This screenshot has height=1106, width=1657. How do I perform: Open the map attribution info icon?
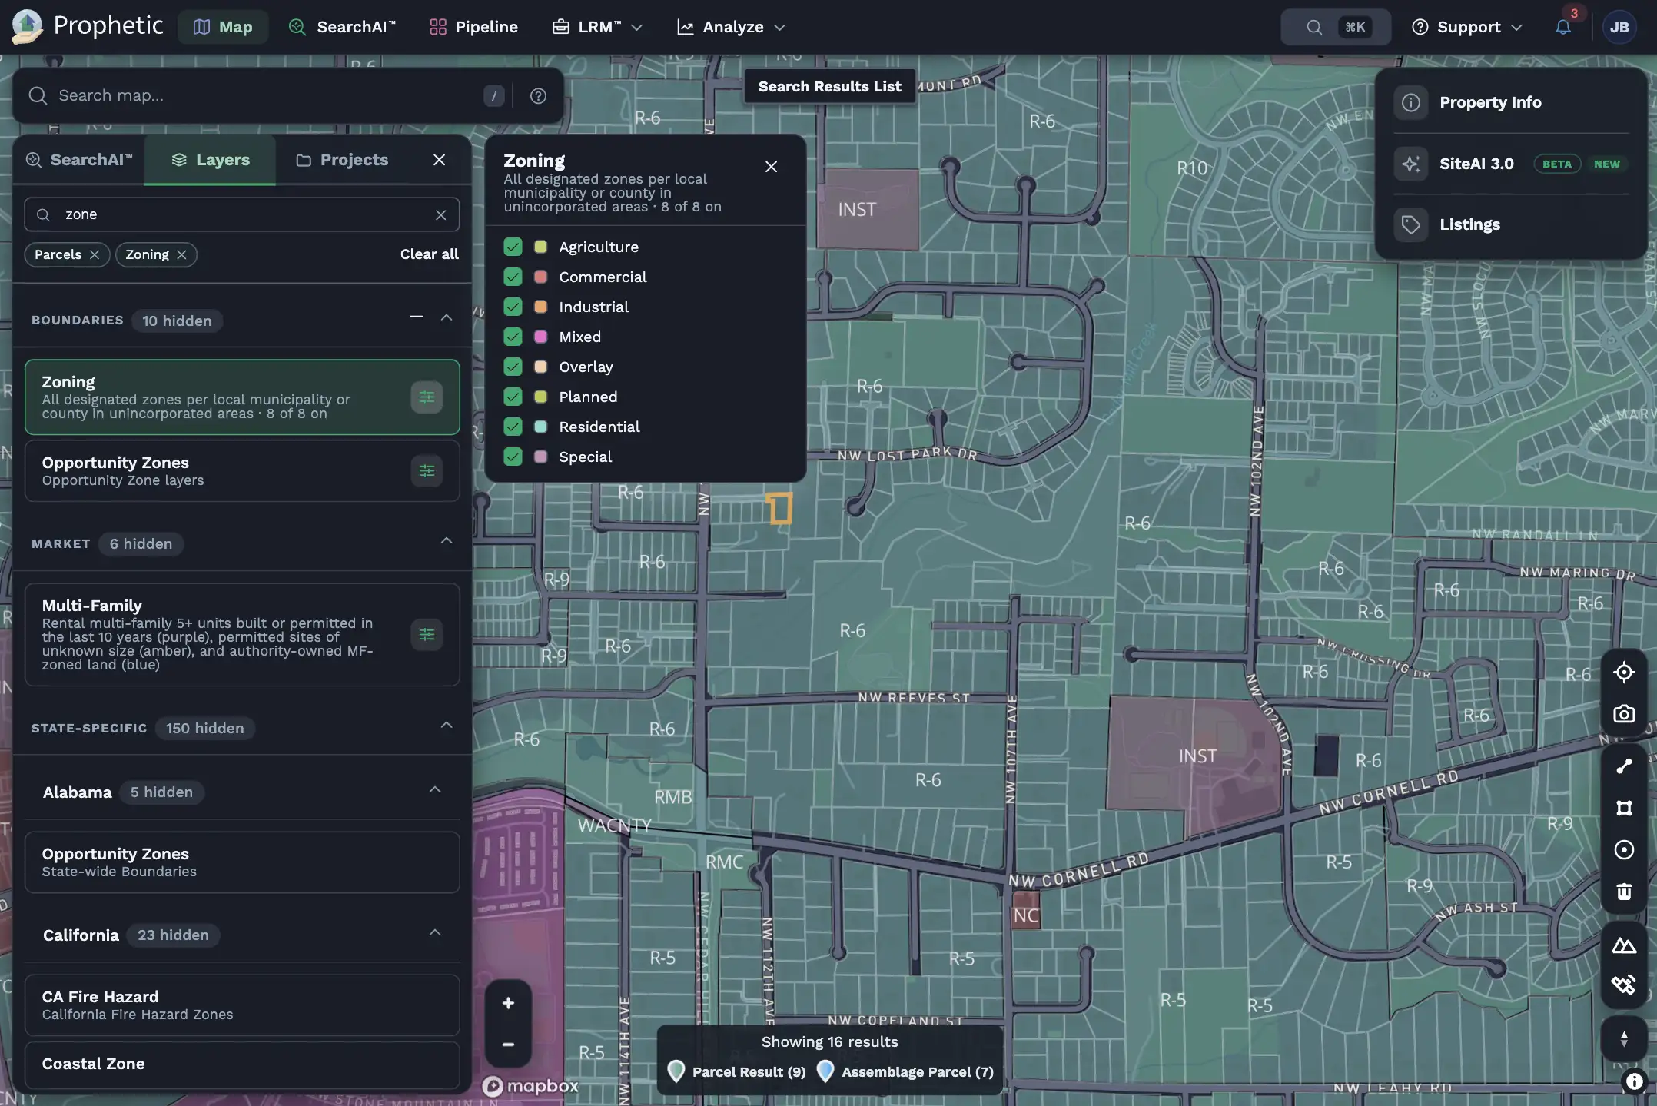click(1634, 1081)
